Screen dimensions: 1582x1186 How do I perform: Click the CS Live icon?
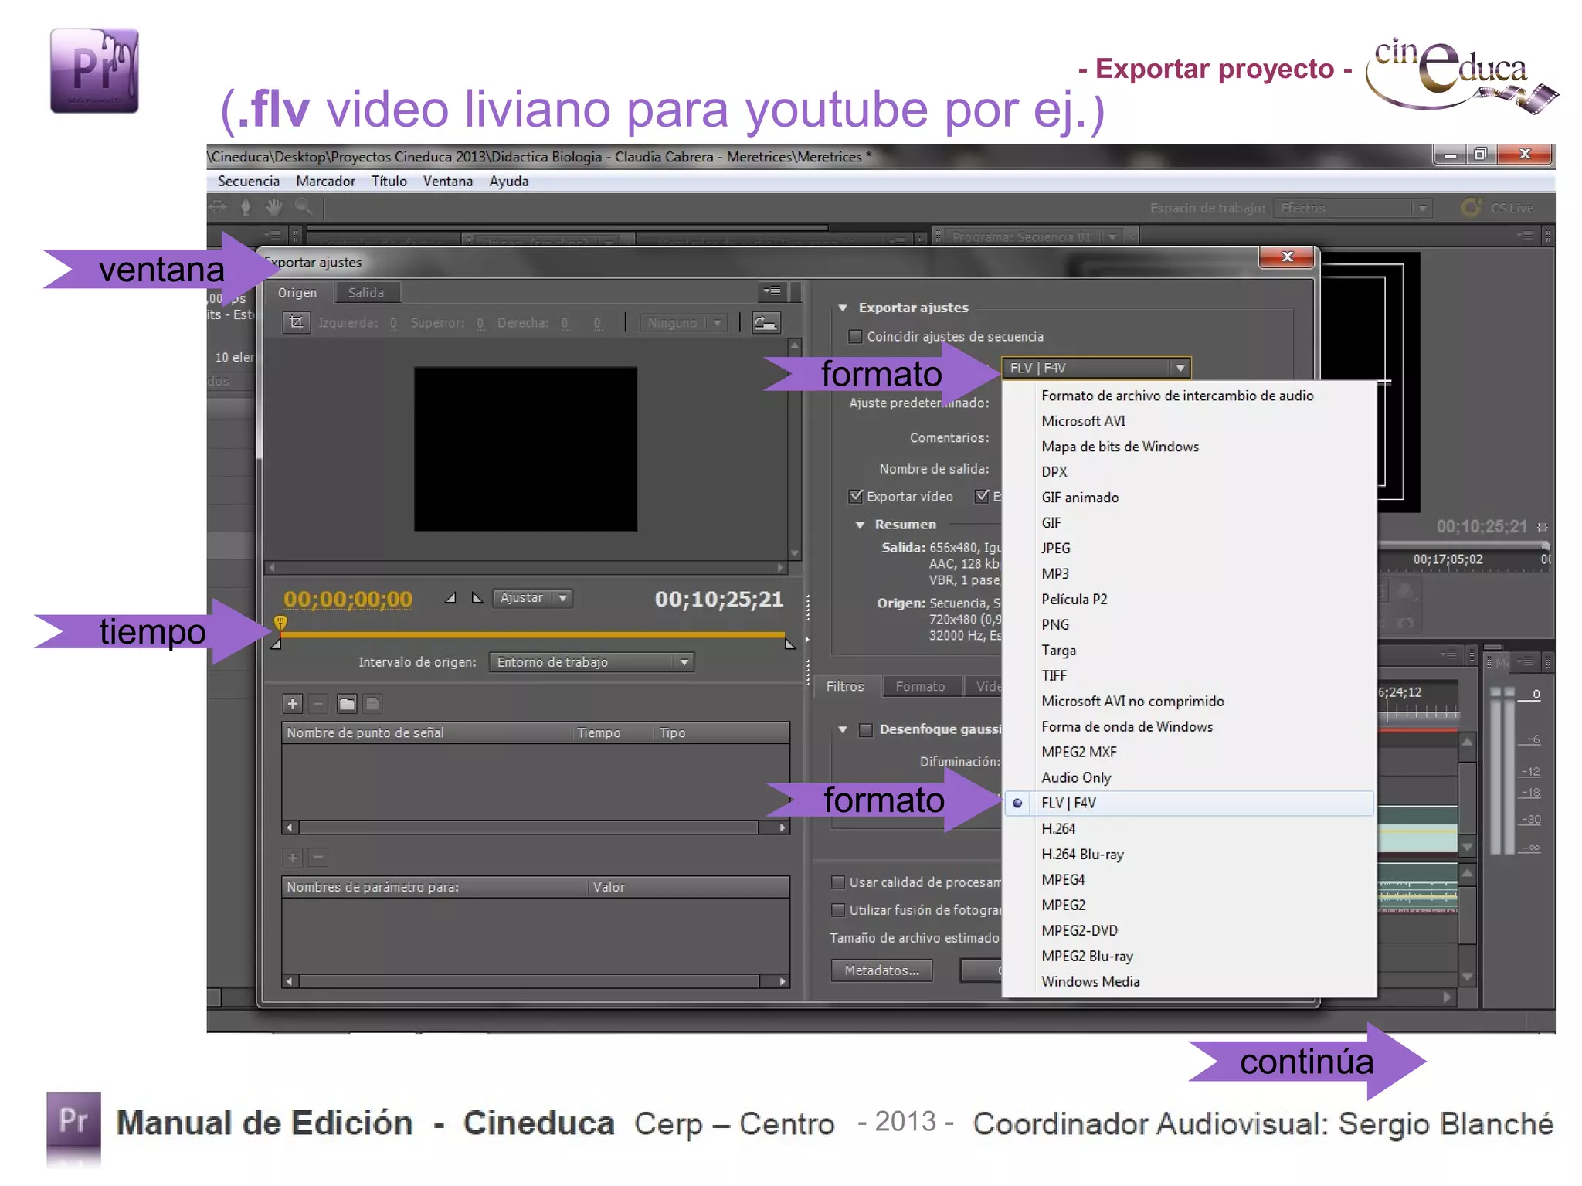tap(1472, 208)
